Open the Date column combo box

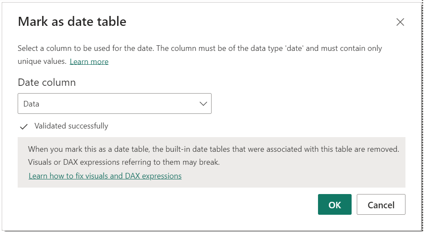pyautogui.click(x=115, y=103)
